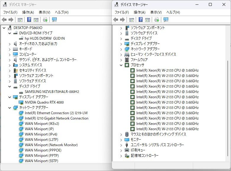Click Help icon in right window toolbar
Viewport: 231px width, 171px height.
(x=141, y=20)
